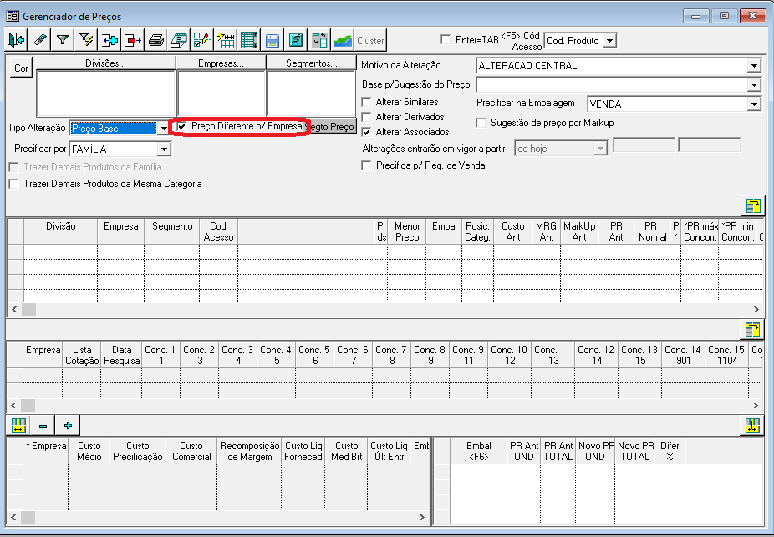774x537 pixels.
Task: Check Precifica p/ Reg. de Venda
Action: coord(366,165)
